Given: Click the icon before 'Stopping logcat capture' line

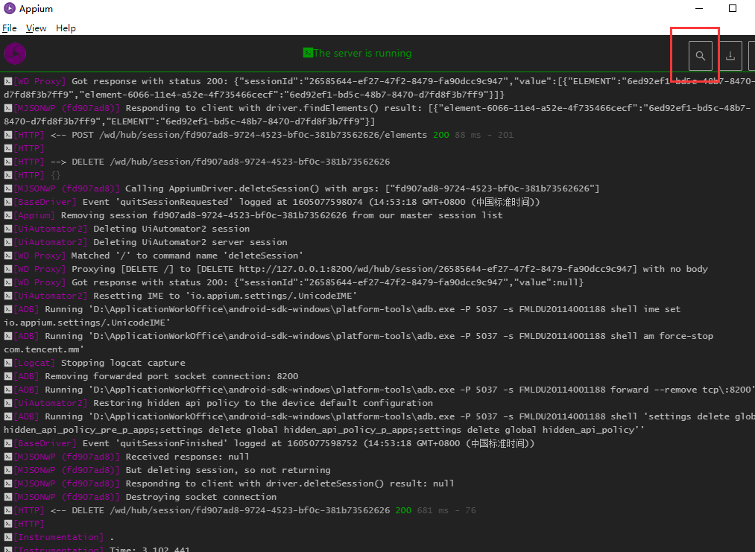Looking at the screenshot, I should tap(7, 363).
